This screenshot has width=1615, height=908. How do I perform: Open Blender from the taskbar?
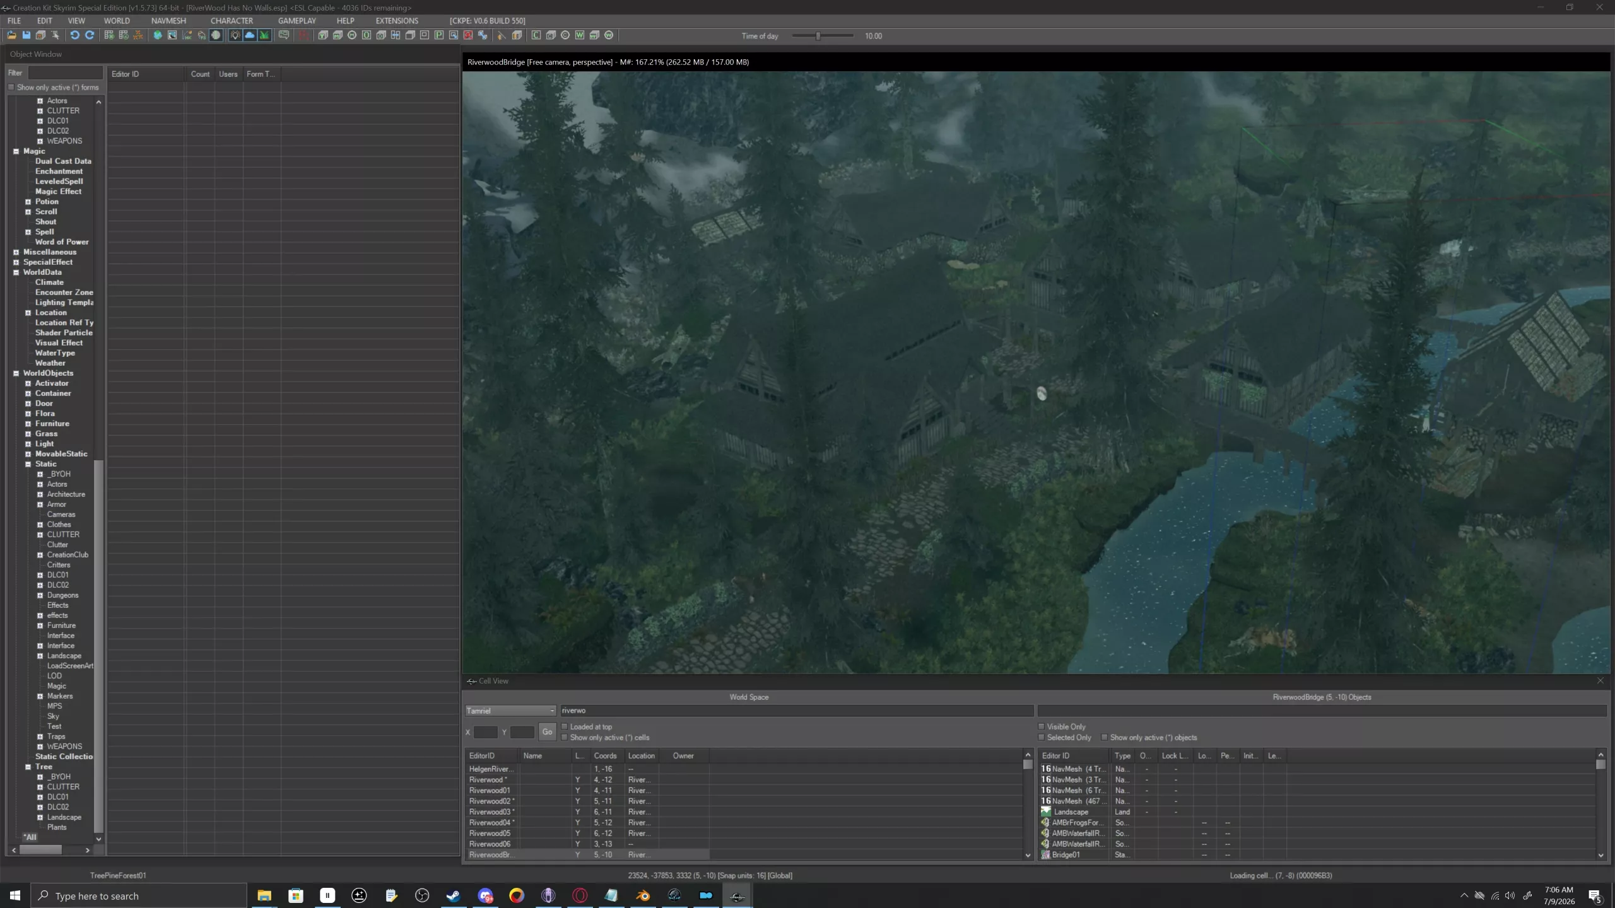tap(643, 895)
